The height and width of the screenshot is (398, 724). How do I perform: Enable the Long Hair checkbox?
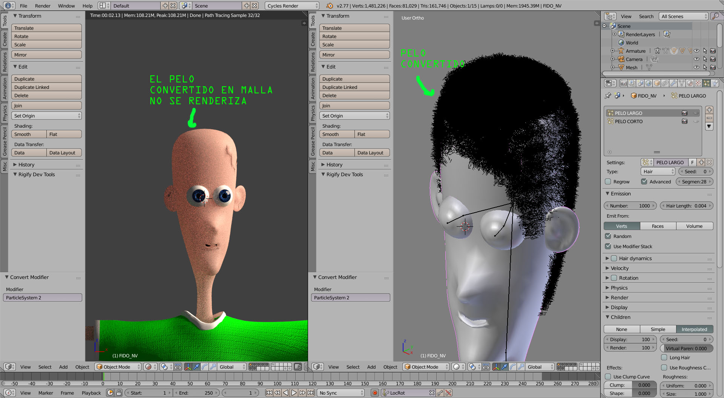pos(664,357)
